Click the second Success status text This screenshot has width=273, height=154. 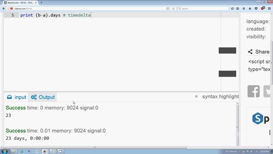coord(16,130)
